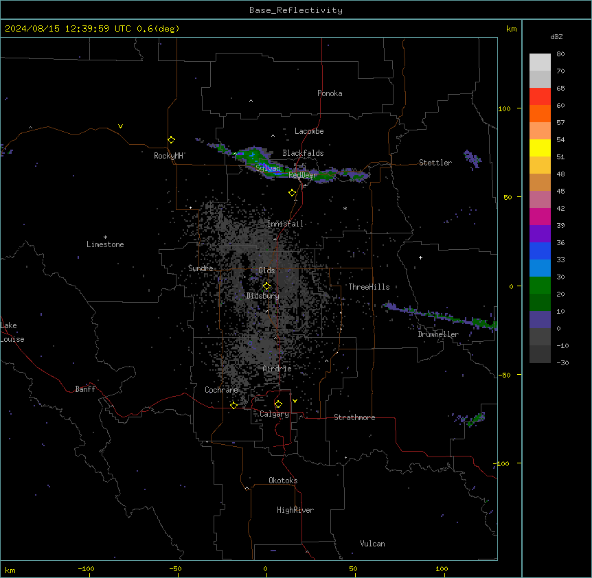This screenshot has height=578, width=592.
Task: Click the 45 value on dBZ scale
Action: (560, 192)
